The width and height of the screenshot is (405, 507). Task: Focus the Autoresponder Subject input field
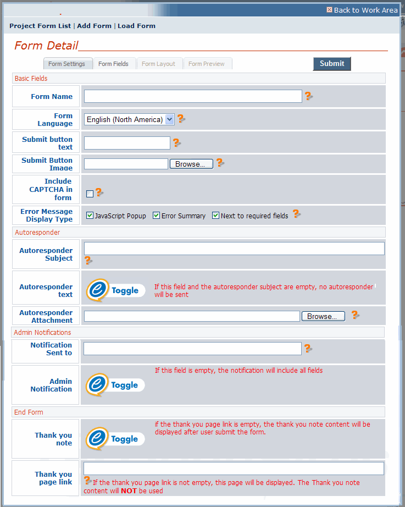pyautogui.click(x=234, y=249)
